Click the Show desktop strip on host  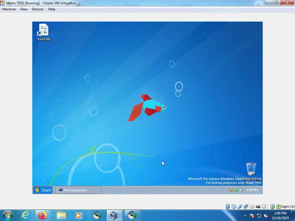[x=293, y=215]
